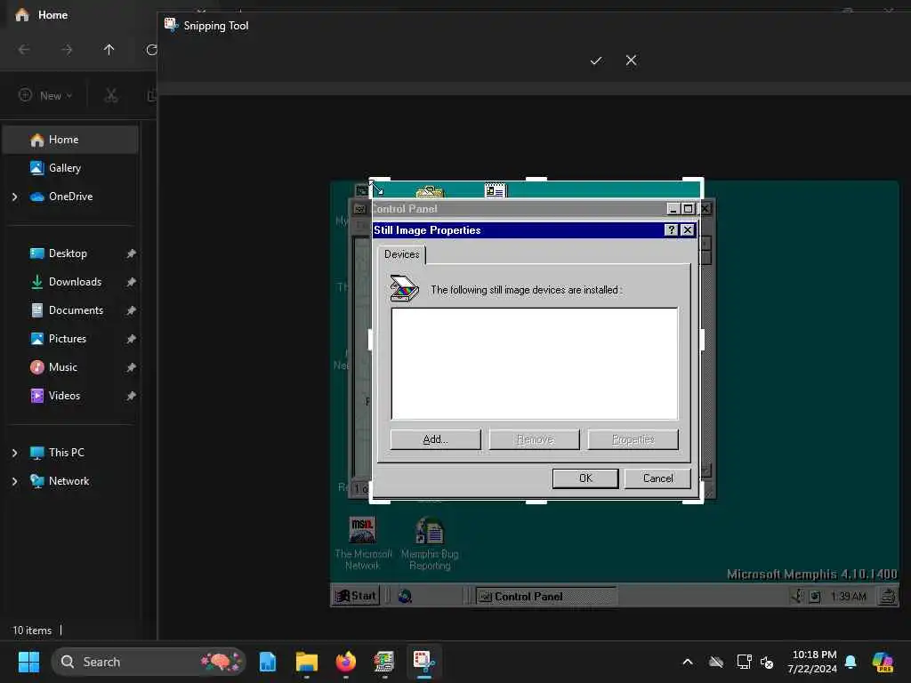Click Cancel in Still Image Properties dialog
911x683 pixels.
coord(657,478)
